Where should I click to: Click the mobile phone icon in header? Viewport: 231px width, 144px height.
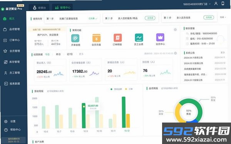click(x=223, y=3)
